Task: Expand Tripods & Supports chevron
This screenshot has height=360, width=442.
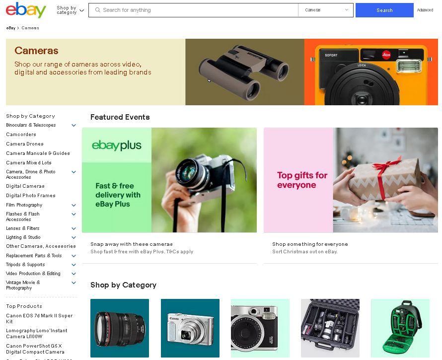Action: pyautogui.click(x=74, y=265)
